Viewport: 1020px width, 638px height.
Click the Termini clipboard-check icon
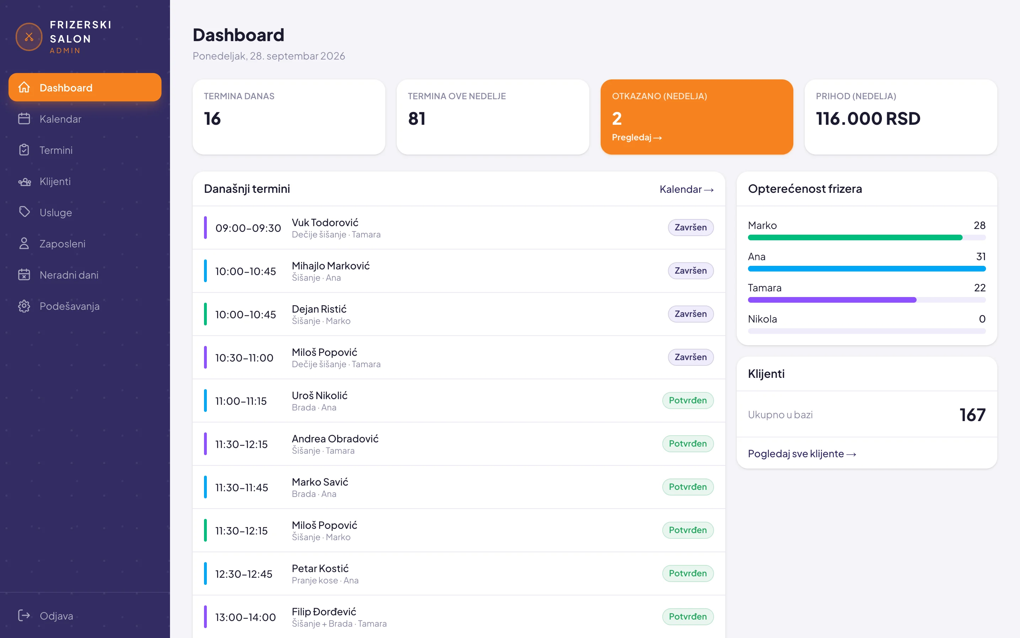pyautogui.click(x=24, y=150)
